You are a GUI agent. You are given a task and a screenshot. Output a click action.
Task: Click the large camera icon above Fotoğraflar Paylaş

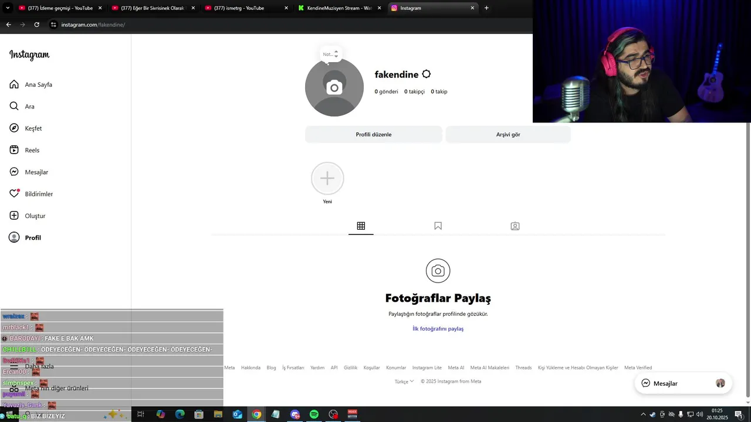click(438, 271)
